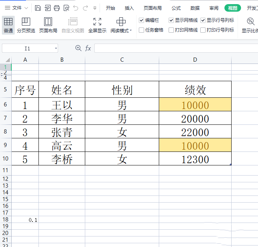Click the Print icon
This screenshot has height=247, width=258.
click(x=57, y=8)
